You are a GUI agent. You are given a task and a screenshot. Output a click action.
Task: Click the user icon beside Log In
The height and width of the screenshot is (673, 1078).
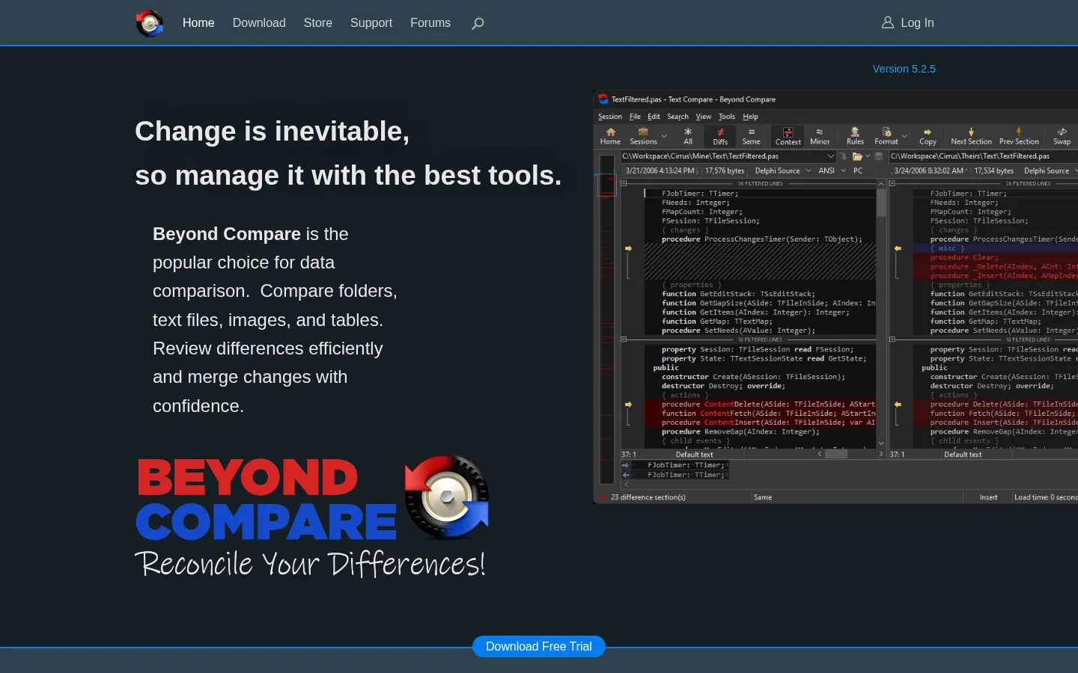(x=888, y=22)
